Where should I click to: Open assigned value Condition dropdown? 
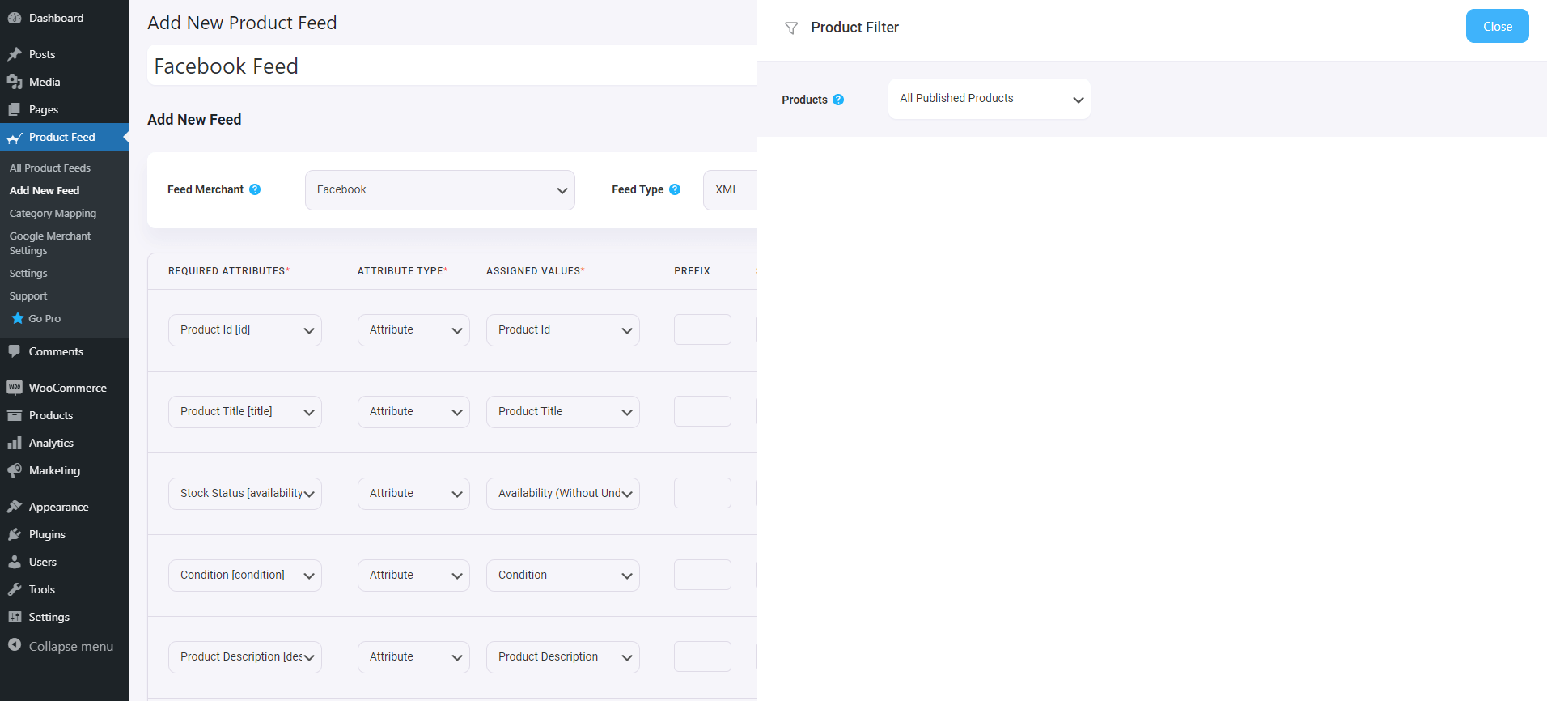coord(563,576)
